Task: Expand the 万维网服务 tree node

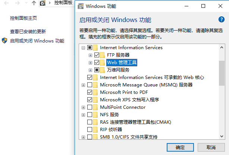Action: (90, 70)
